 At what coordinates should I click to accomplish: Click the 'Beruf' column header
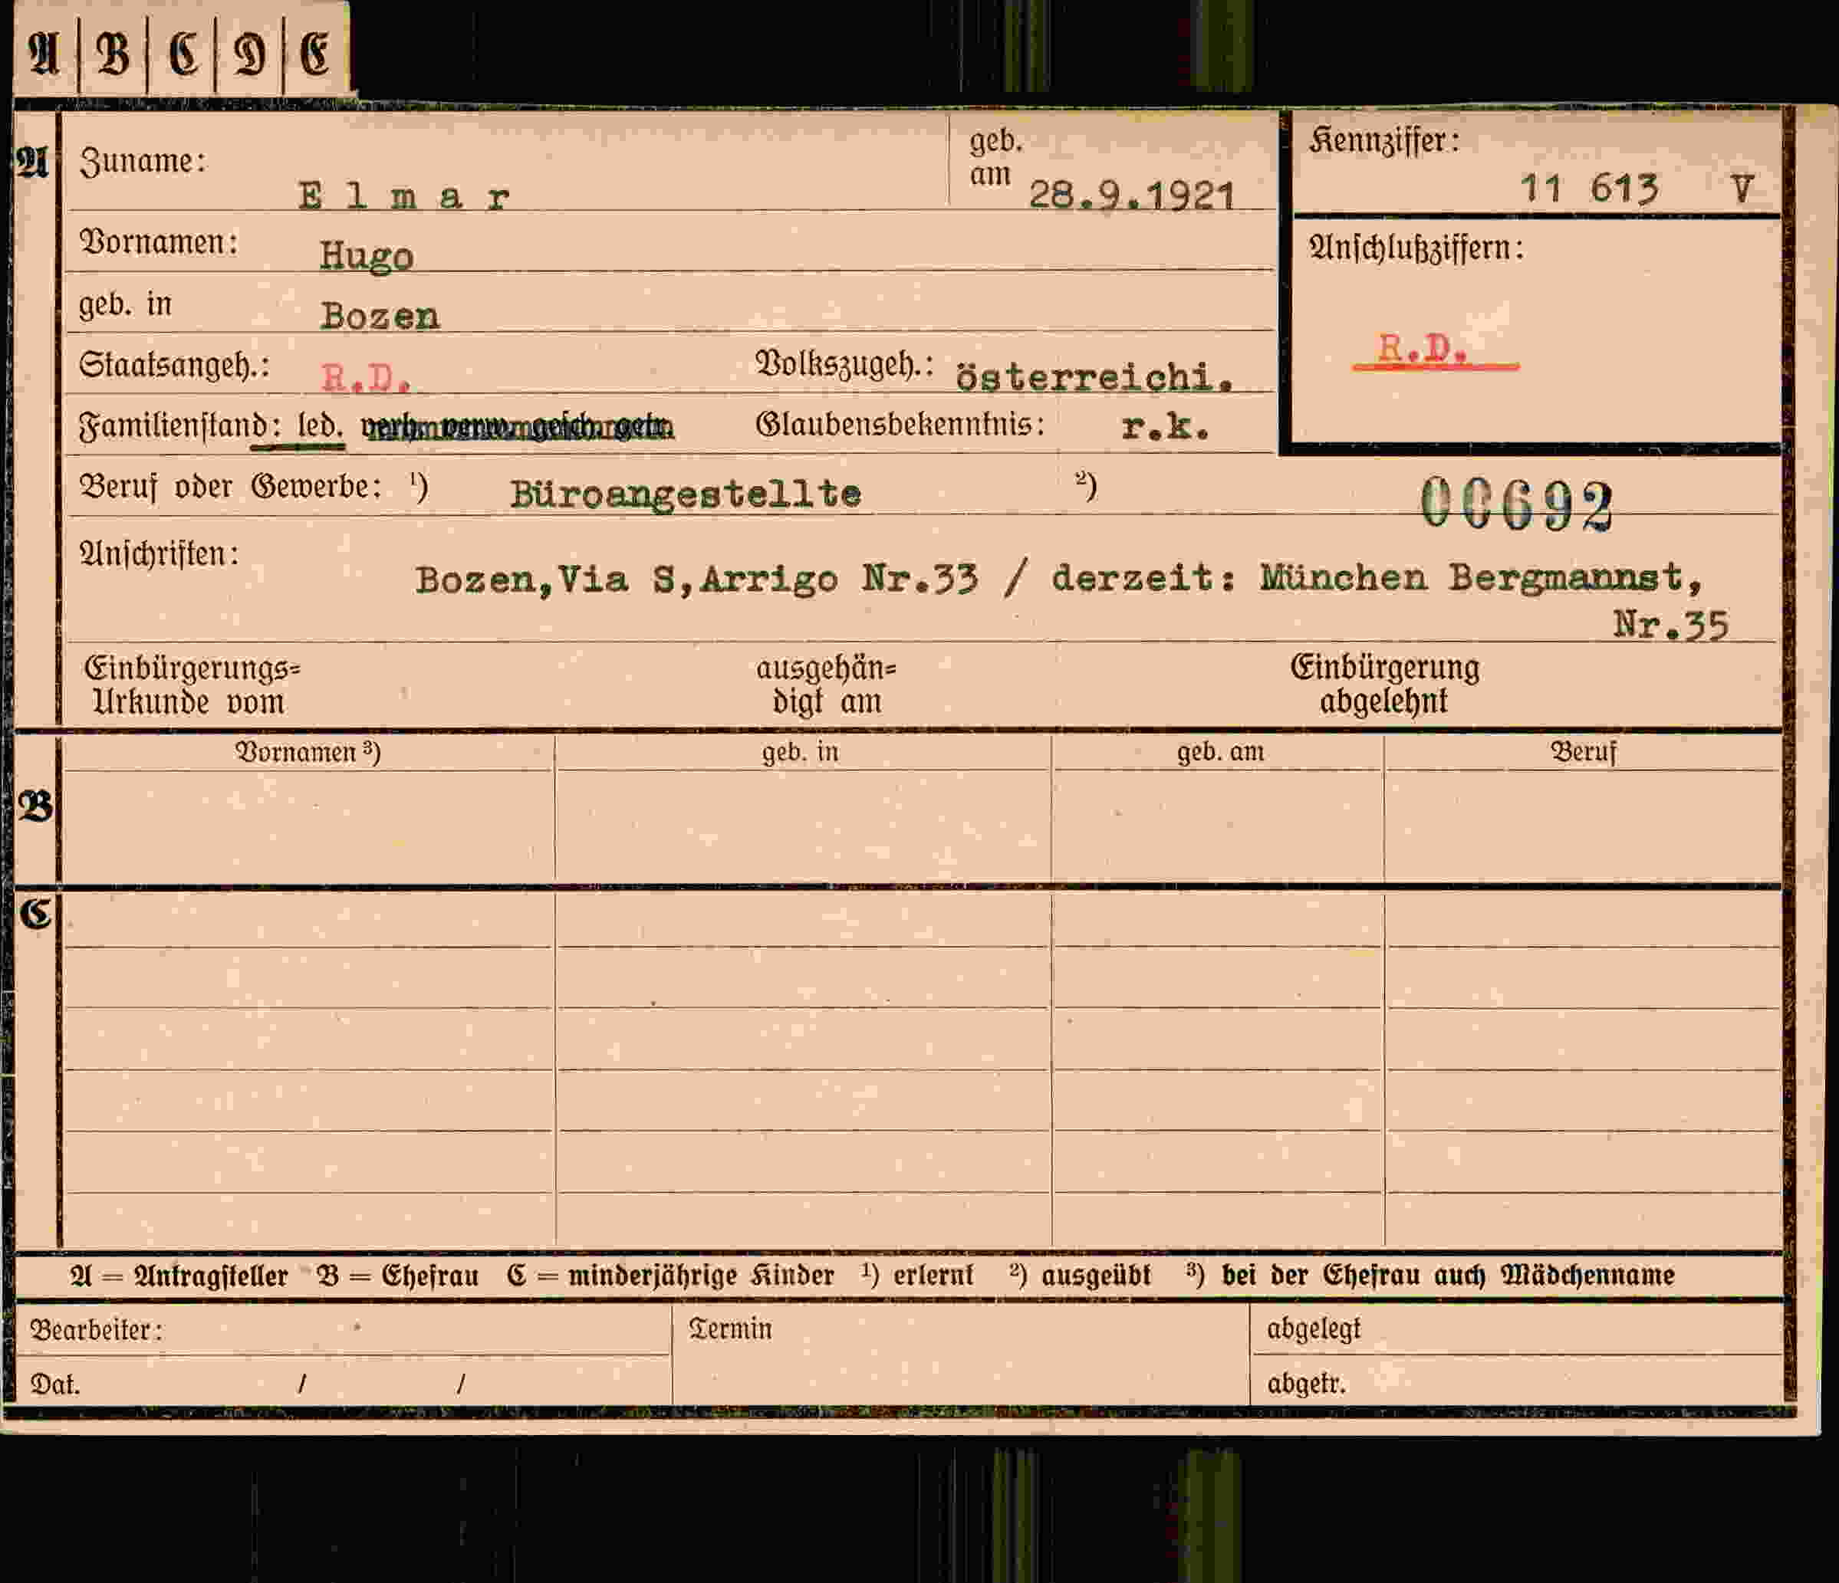point(1583,753)
